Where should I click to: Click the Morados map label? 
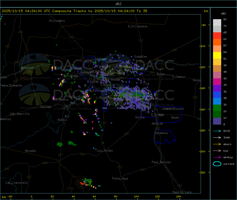[x=31, y=151]
